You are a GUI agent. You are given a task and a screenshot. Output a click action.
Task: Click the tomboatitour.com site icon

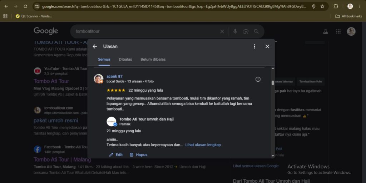tap(37, 110)
